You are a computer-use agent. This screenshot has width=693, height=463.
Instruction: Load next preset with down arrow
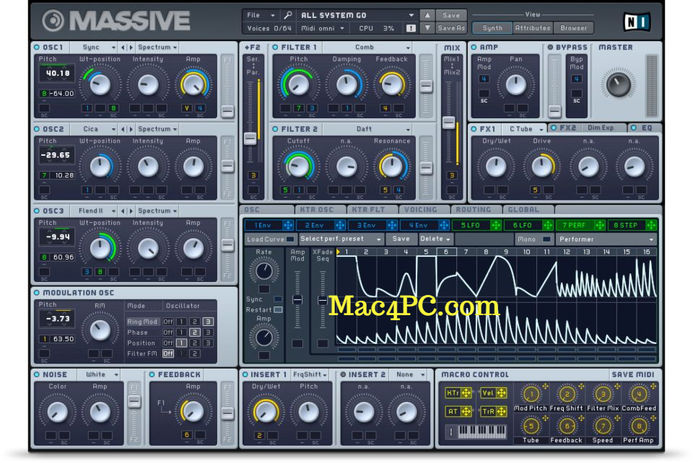(x=427, y=28)
